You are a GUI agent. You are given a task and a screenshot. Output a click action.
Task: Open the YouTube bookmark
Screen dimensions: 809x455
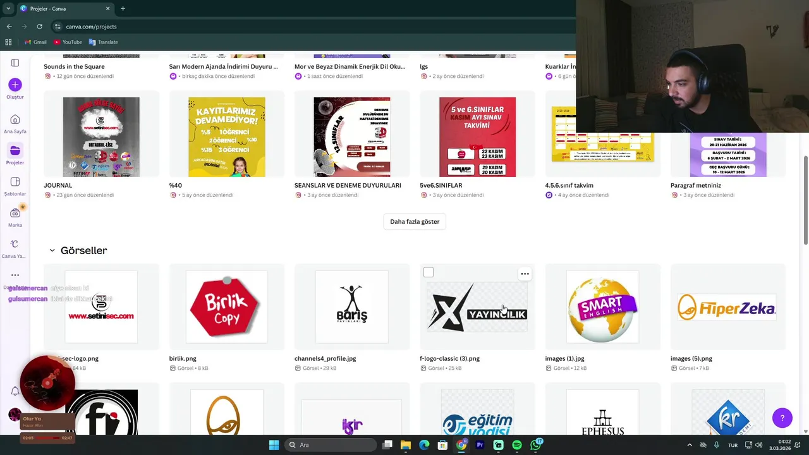tap(68, 42)
